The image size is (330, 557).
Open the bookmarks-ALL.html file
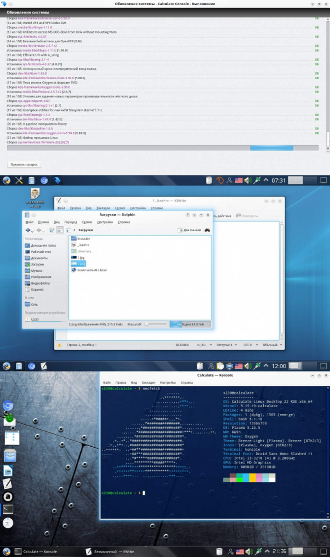click(x=91, y=270)
